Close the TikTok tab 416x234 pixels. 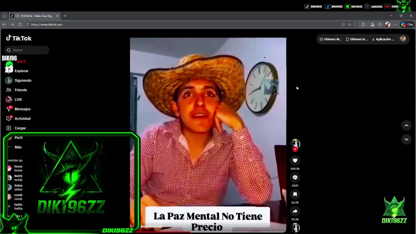(57, 16)
